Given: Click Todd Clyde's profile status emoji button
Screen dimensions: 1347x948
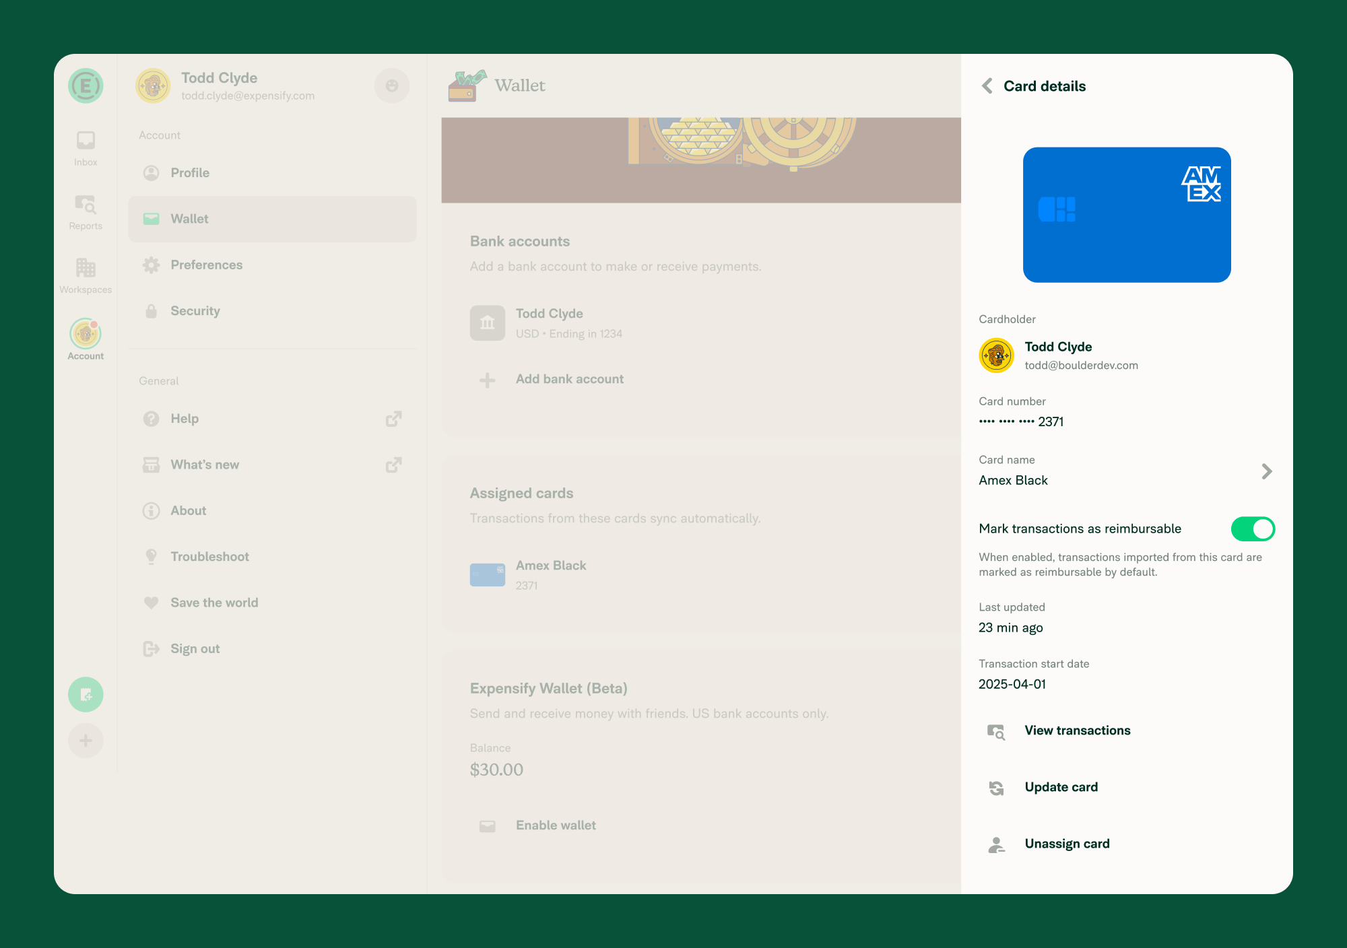Looking at the screenshot, I should tap(391, 86).
